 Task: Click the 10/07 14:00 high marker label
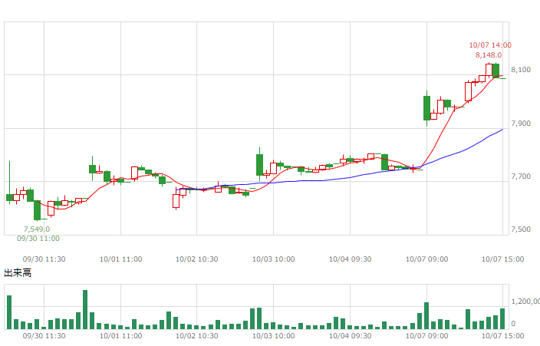point(490,45)
